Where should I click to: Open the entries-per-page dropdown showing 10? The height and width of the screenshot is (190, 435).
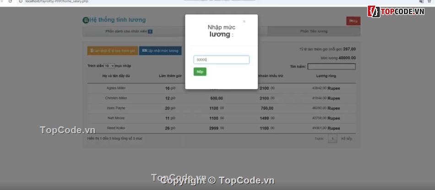109,66
